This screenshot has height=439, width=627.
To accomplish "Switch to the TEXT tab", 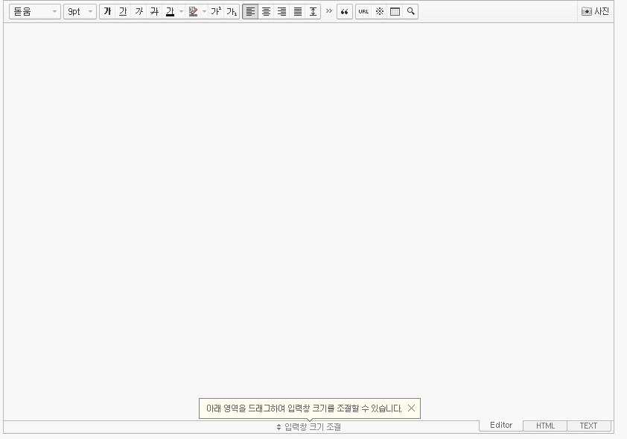I will click(588, 426).
